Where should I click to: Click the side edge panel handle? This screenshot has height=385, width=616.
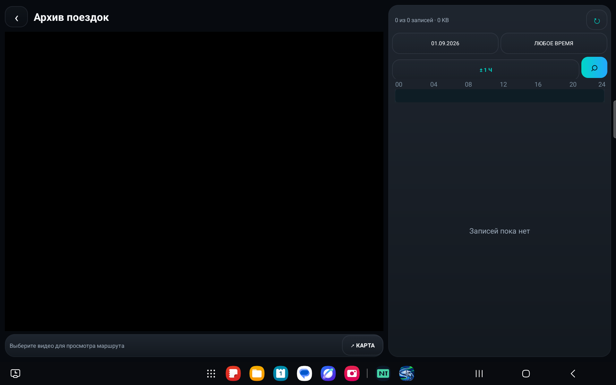[x=614, y=119]
